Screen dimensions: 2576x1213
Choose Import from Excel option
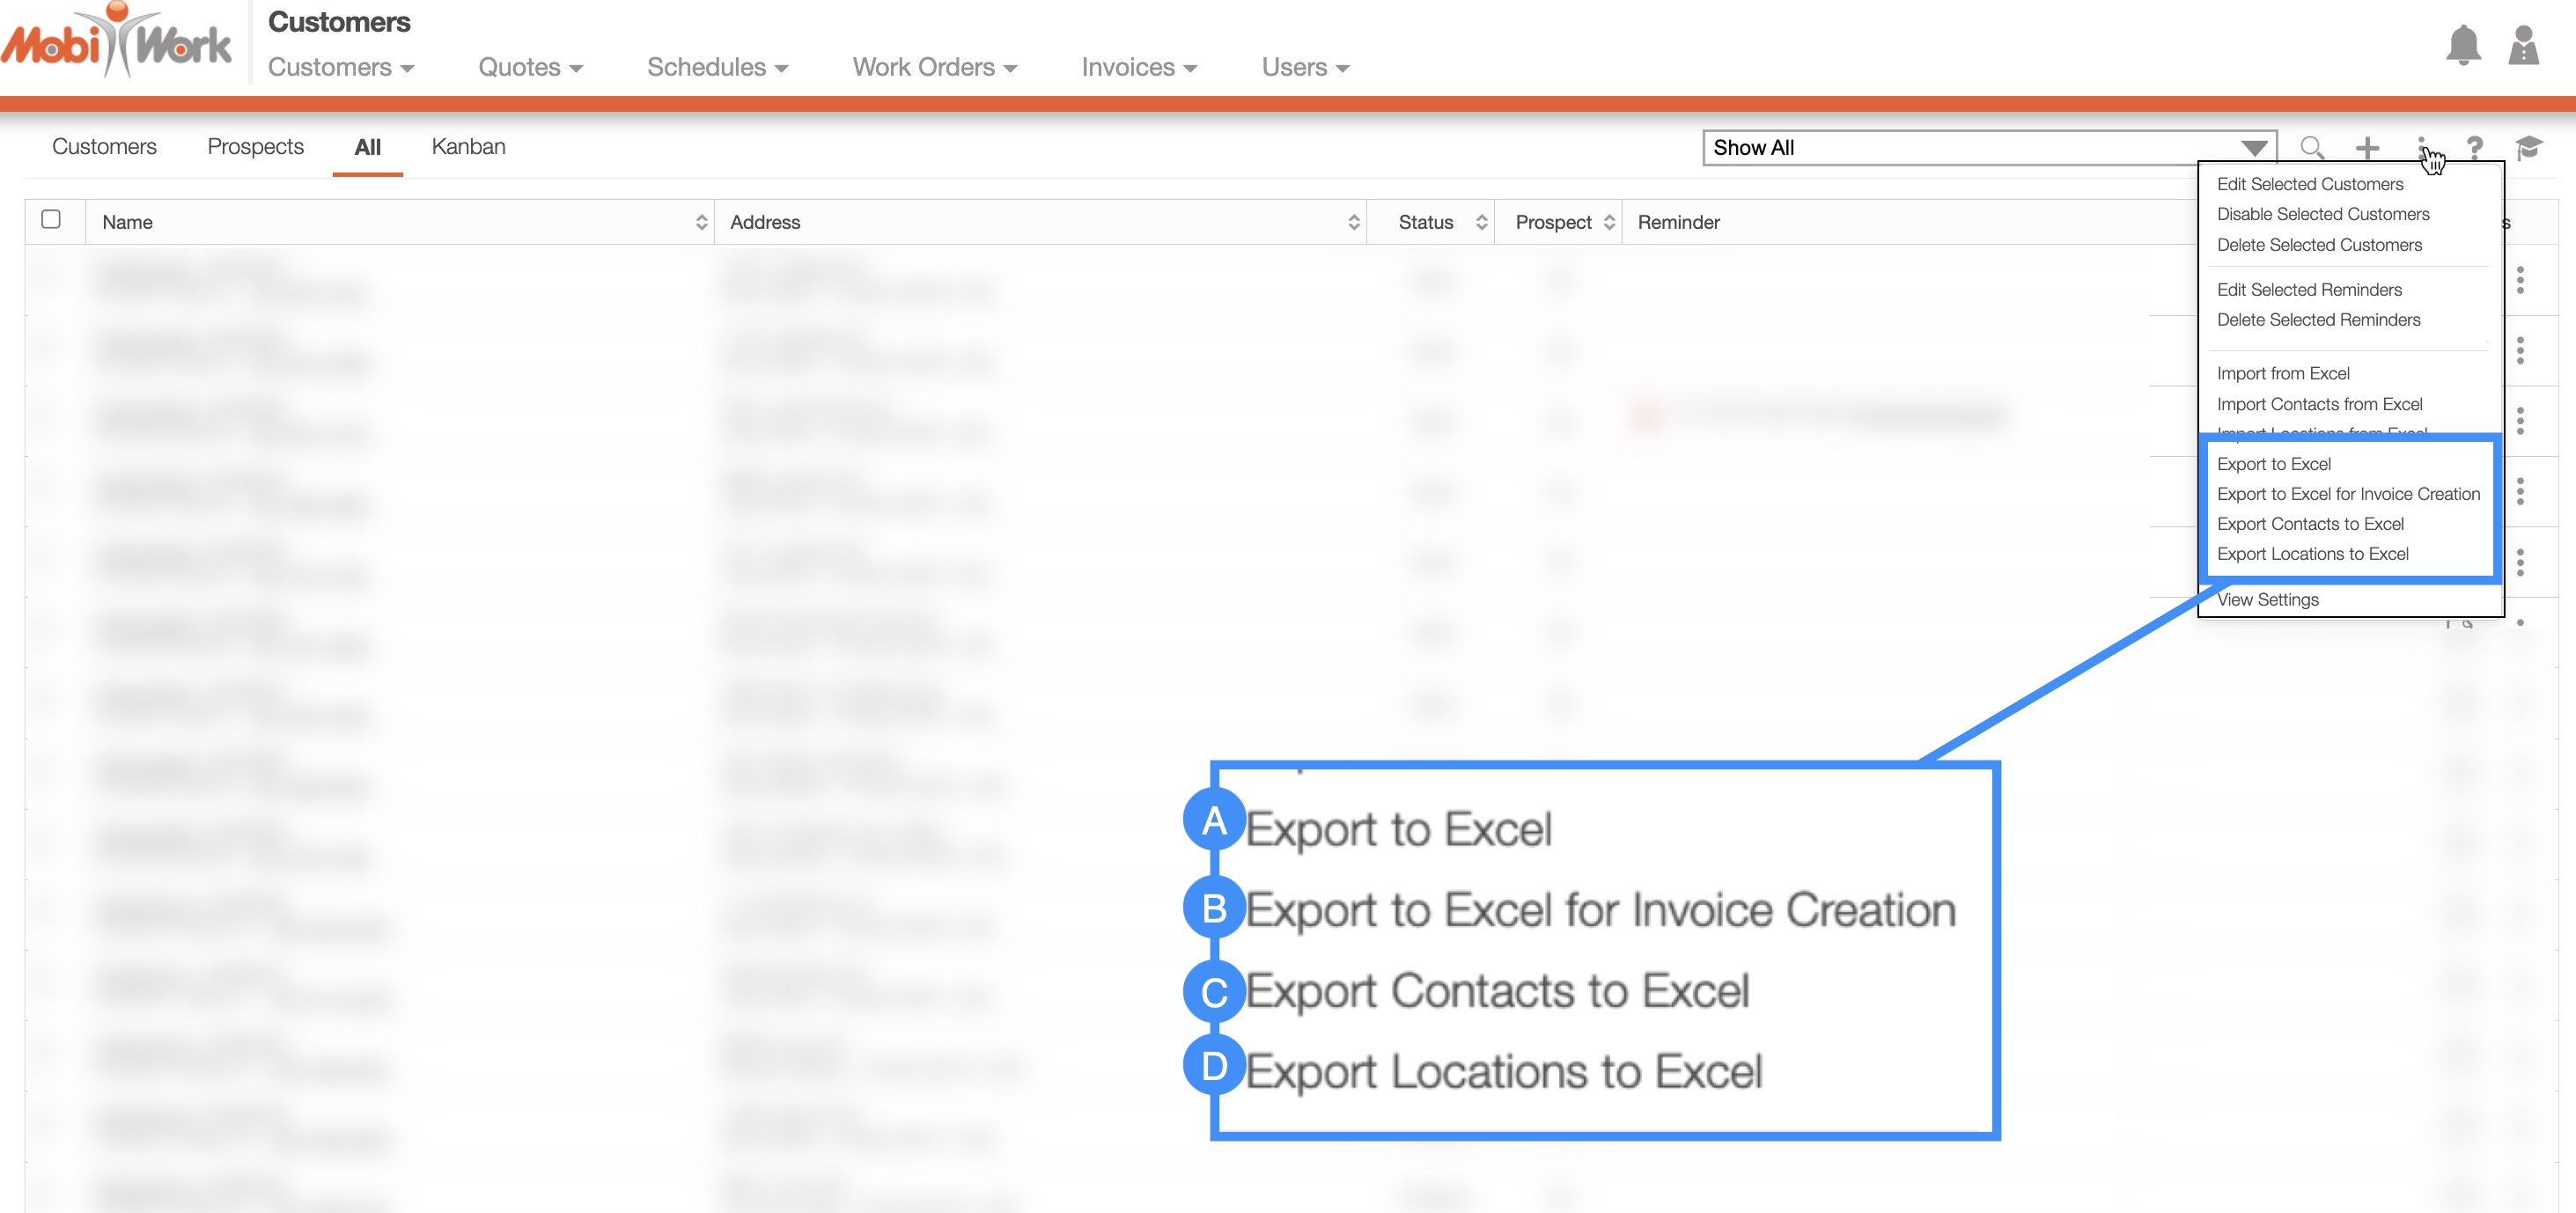pos(2283,373)
